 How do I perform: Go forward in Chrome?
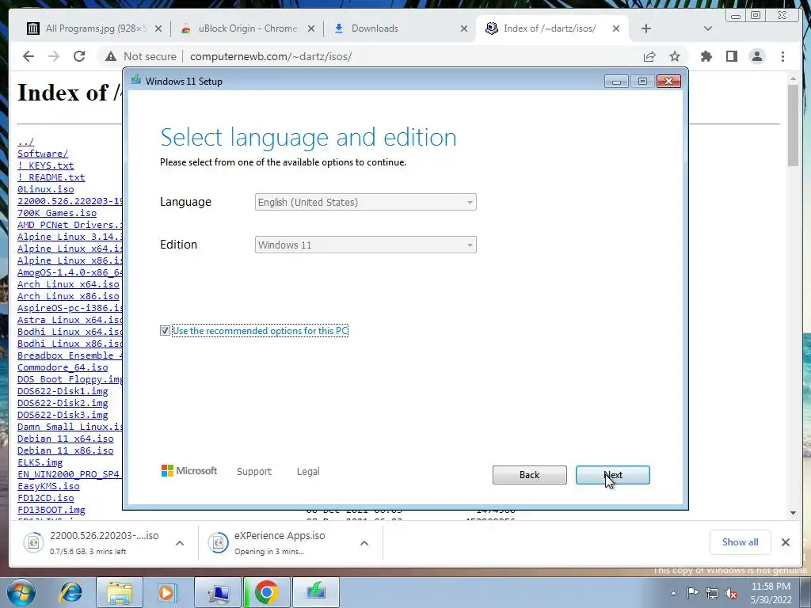(54, 56)
